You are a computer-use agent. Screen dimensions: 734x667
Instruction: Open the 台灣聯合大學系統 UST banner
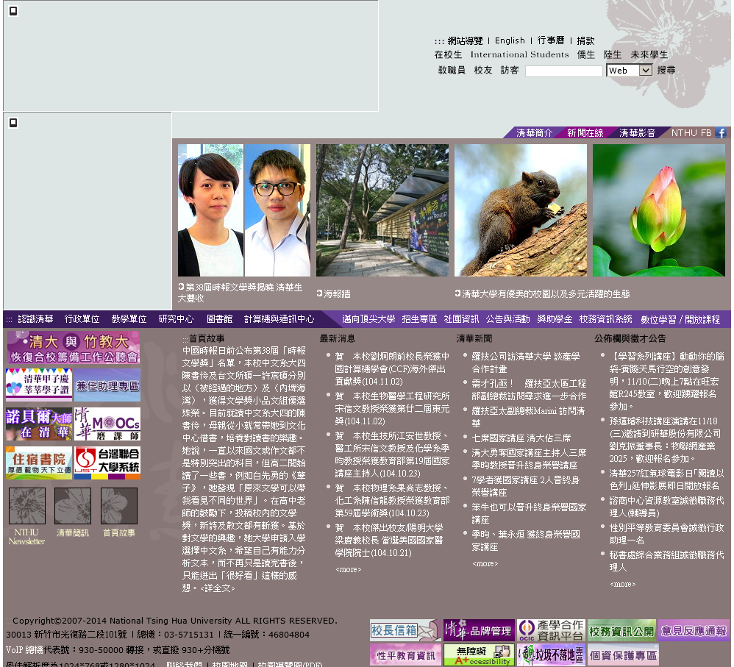[x=107, y=463]
